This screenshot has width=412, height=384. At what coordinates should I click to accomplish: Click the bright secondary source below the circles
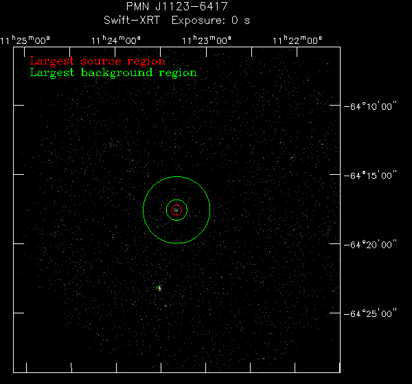pos(159,288)
